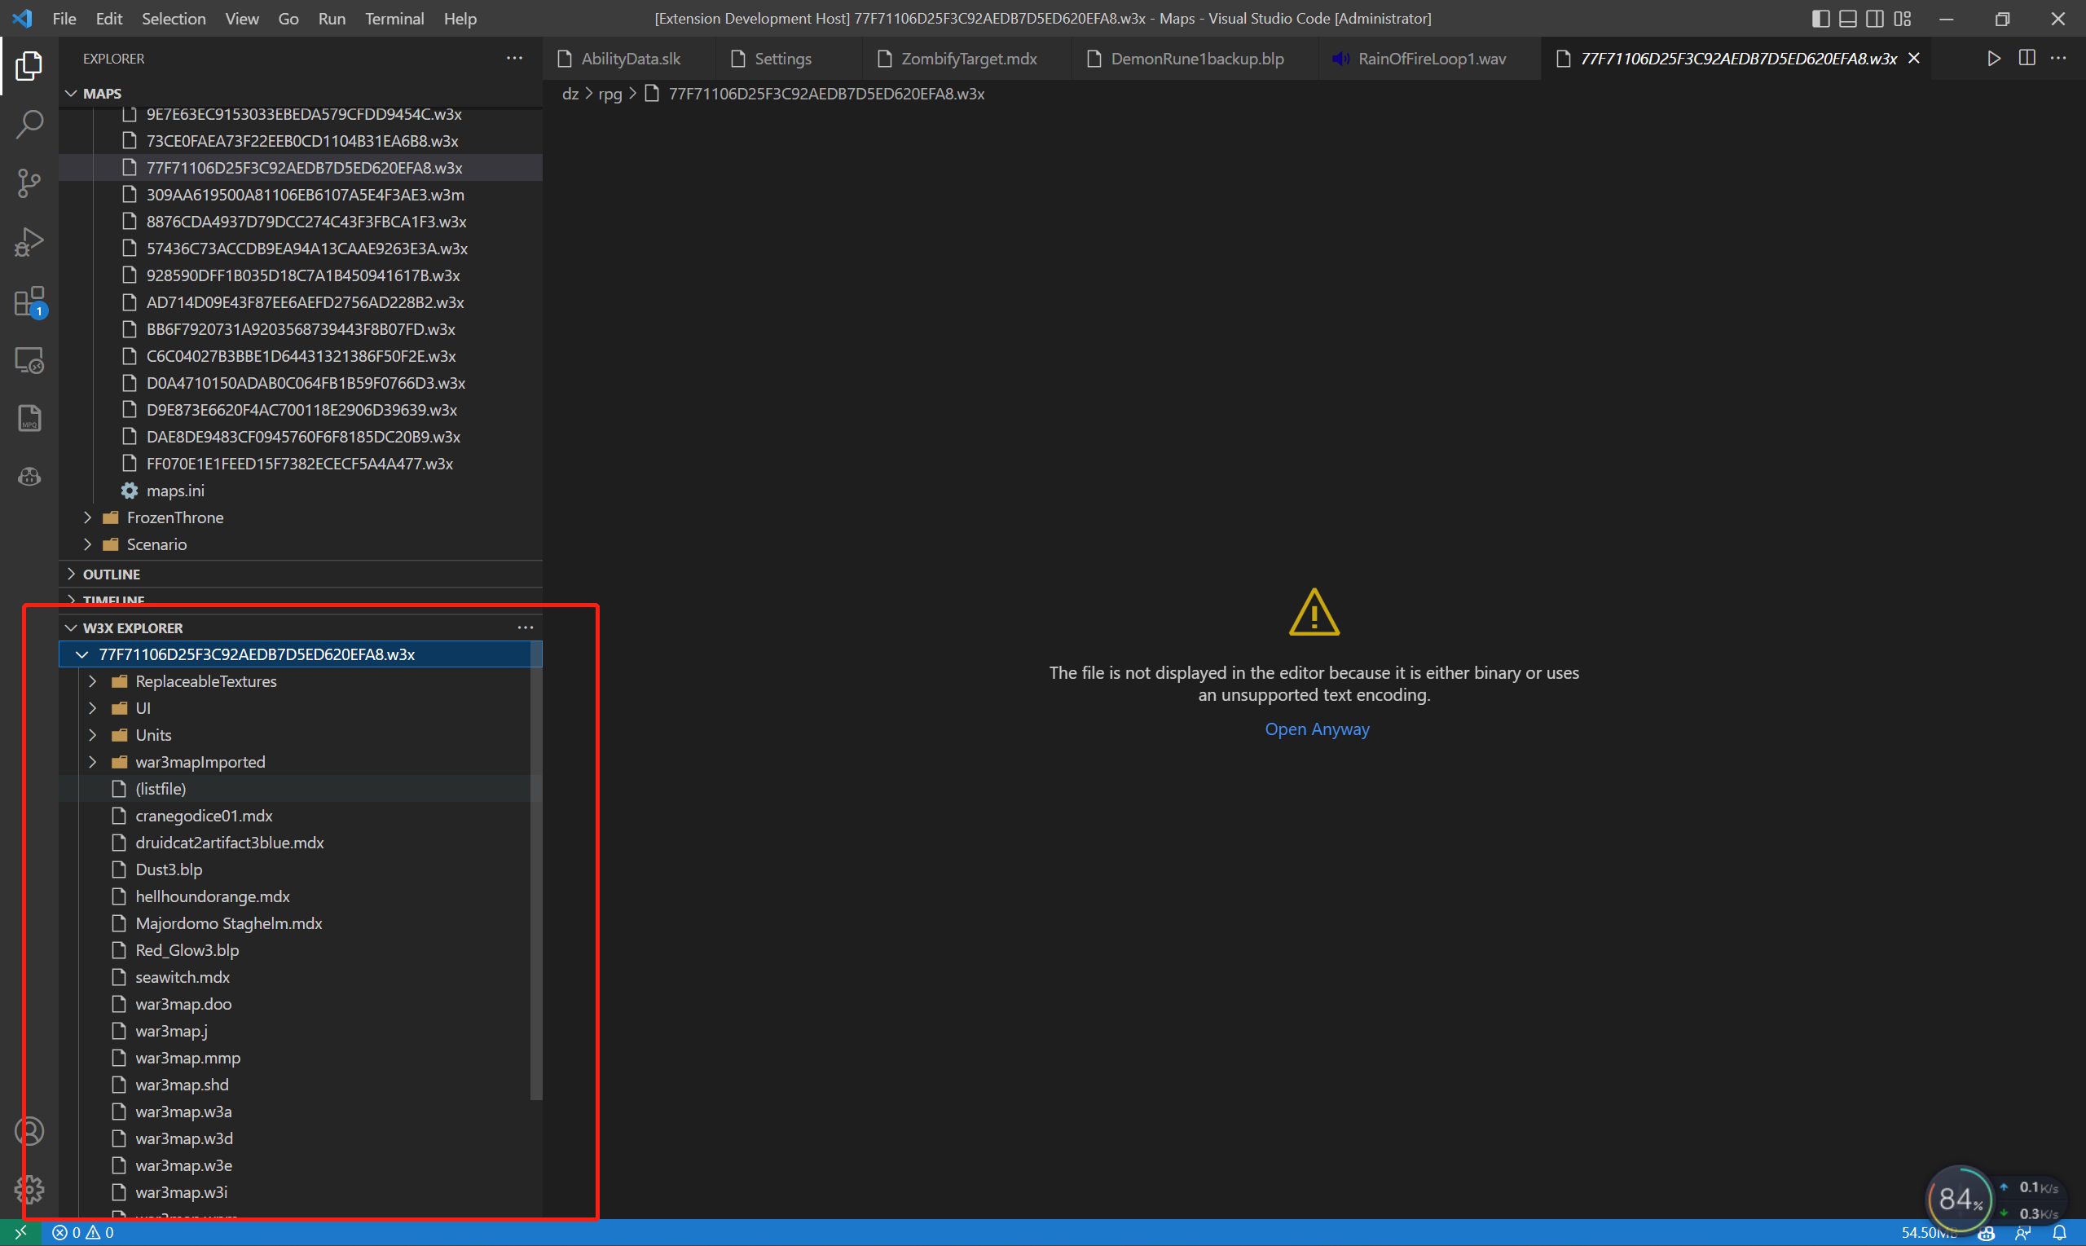Select Red_Glow3.blp file
Screen dimensions: 2086x1246
tap(301, 949)
